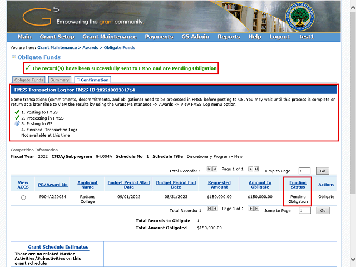The width and height of the screenshot is (356, 267).
Task: Go to first page in top pagination
Action: [209, 169]
